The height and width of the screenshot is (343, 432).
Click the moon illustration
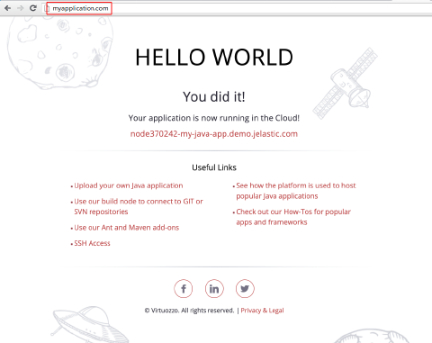[x=60, y=52]
